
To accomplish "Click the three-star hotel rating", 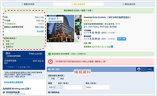I will click(86, 21).
